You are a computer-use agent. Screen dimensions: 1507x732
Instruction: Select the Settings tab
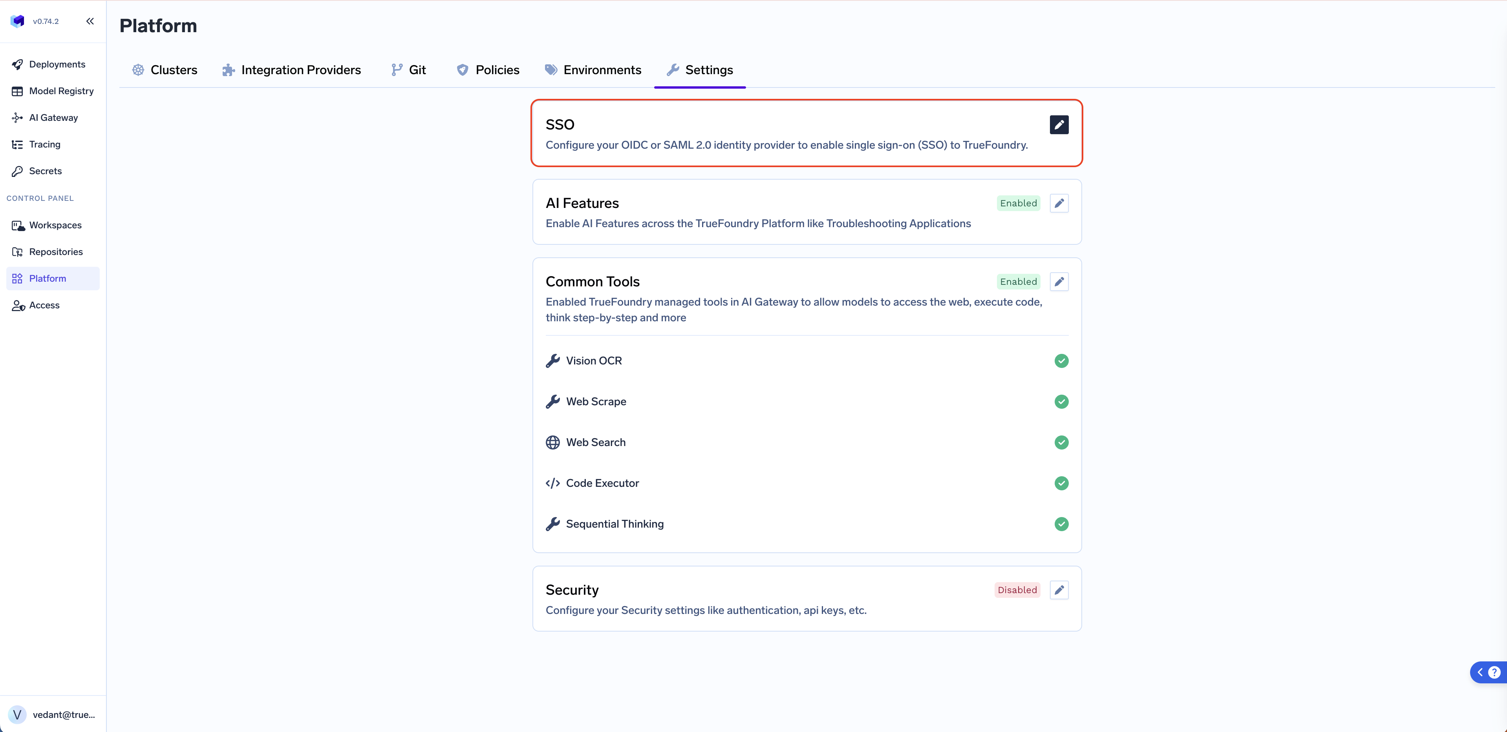click(x=700, y=70)
